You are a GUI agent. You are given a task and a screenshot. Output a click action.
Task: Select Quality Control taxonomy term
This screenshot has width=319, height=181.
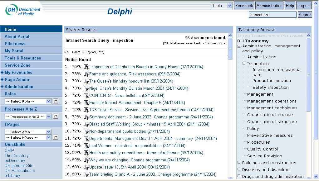coord(263,149)
